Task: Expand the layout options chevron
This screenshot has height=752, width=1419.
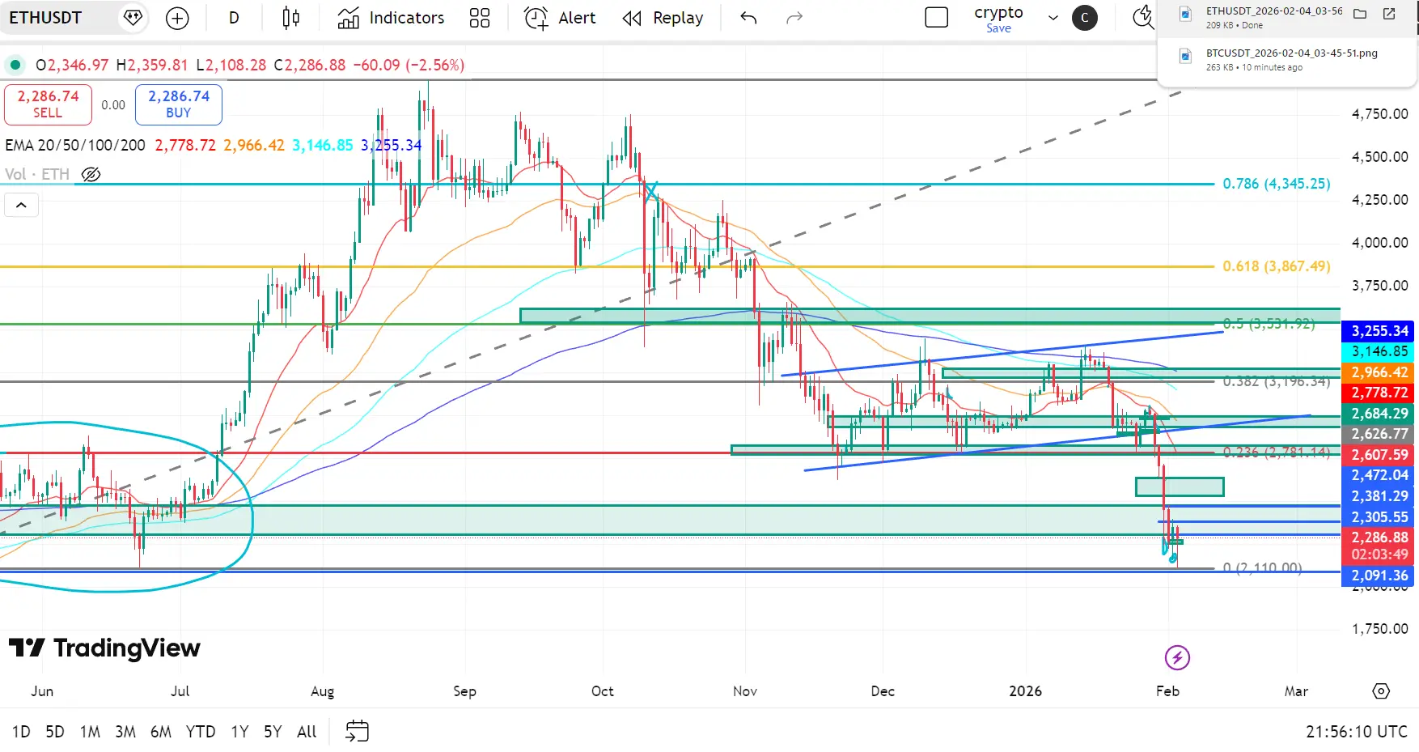Action: point(1053,18)
